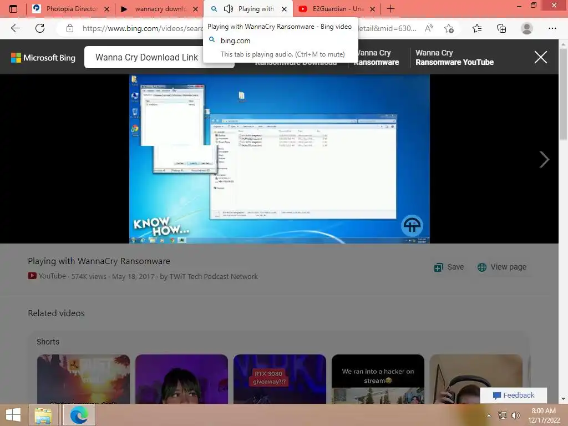Close the E2Guardian tab
Image resolution: width=568 pixels, height=426 pixels.
372,9
